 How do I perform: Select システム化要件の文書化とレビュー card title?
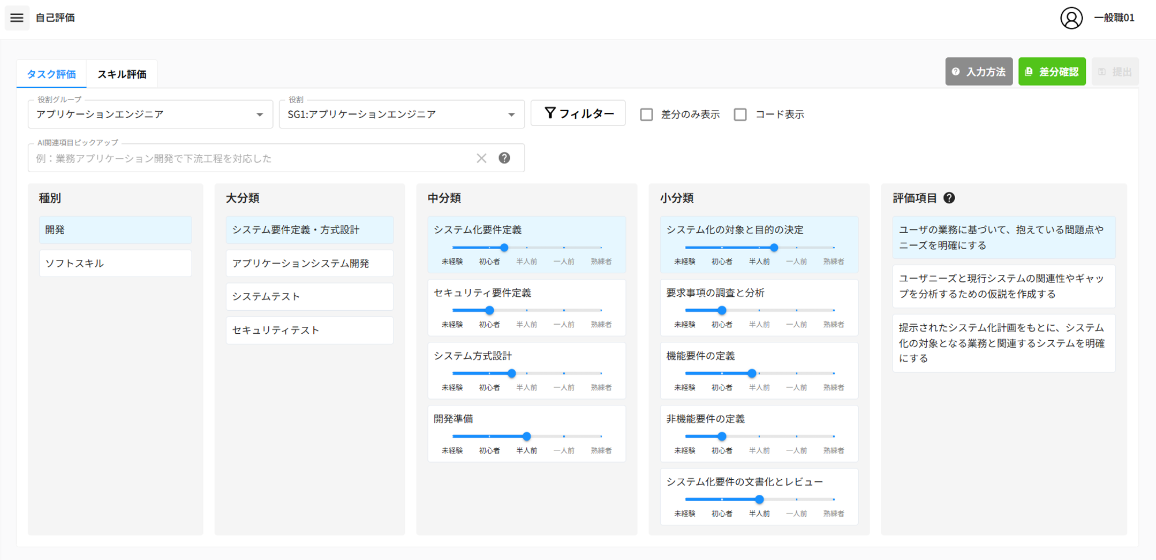745,482
